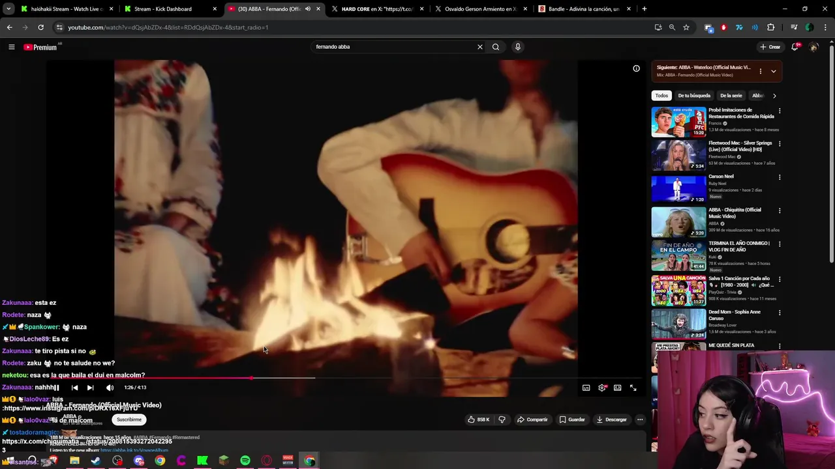Open Fleetwood Mac Silver Springs thumbnail
The width and height of the screenshot is (835, 469).
678,155
